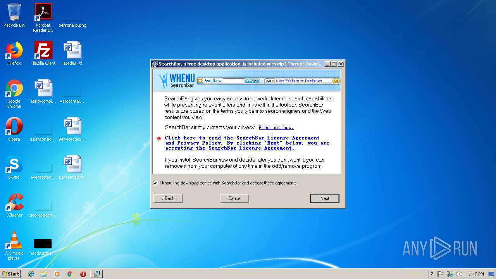Select installer window taskbar button
496x279 pixels.
click(x=96, y=274)
